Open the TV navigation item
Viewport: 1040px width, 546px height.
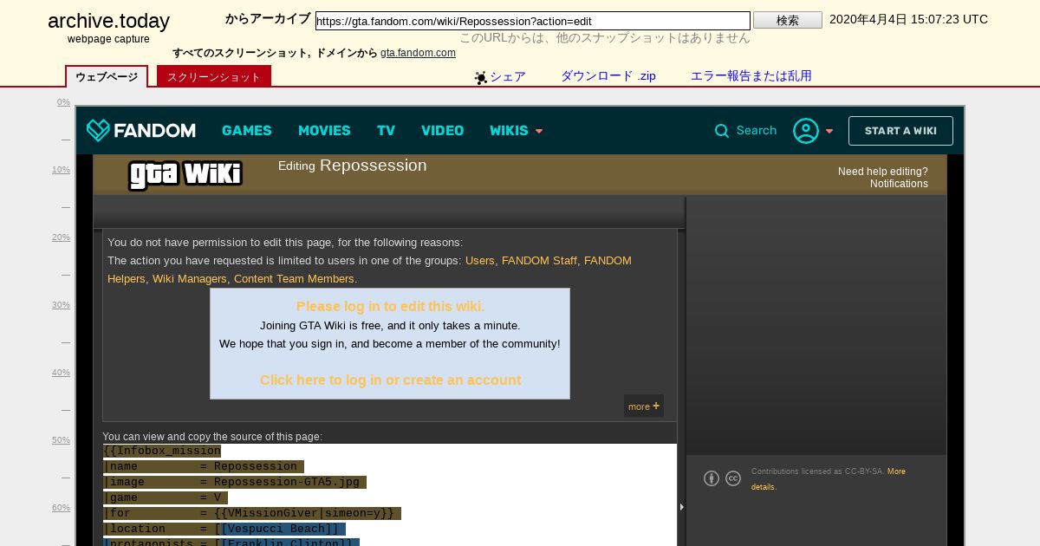point(386,131)
